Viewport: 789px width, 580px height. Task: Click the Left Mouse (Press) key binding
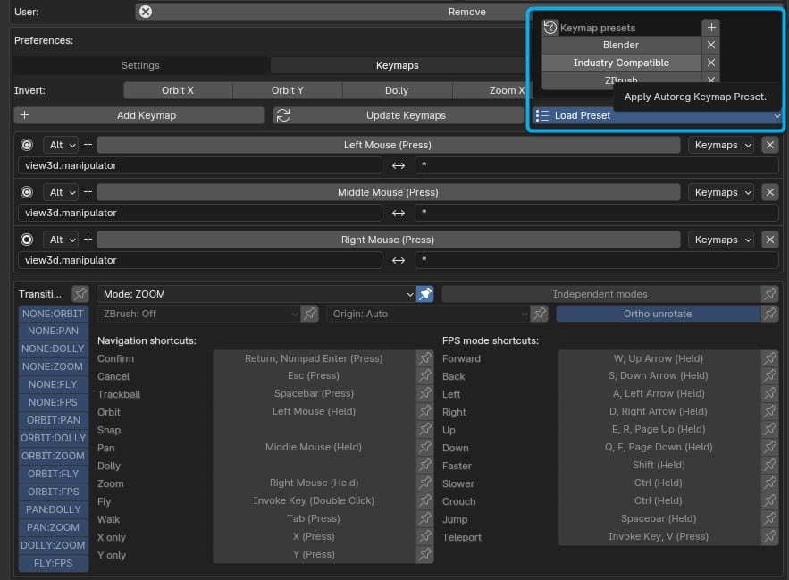388,145
